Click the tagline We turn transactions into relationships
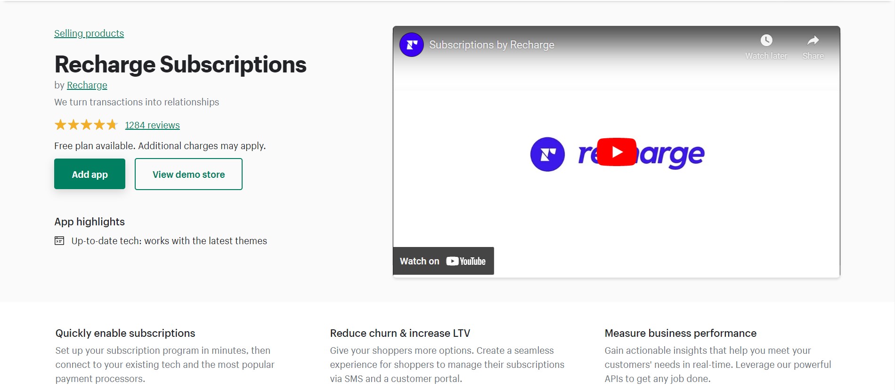Screen dimensions: 895x390 [137, 102]
